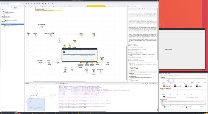
Task: Switch to the Resources tab in System Monitor
Action: pos(171,75)
